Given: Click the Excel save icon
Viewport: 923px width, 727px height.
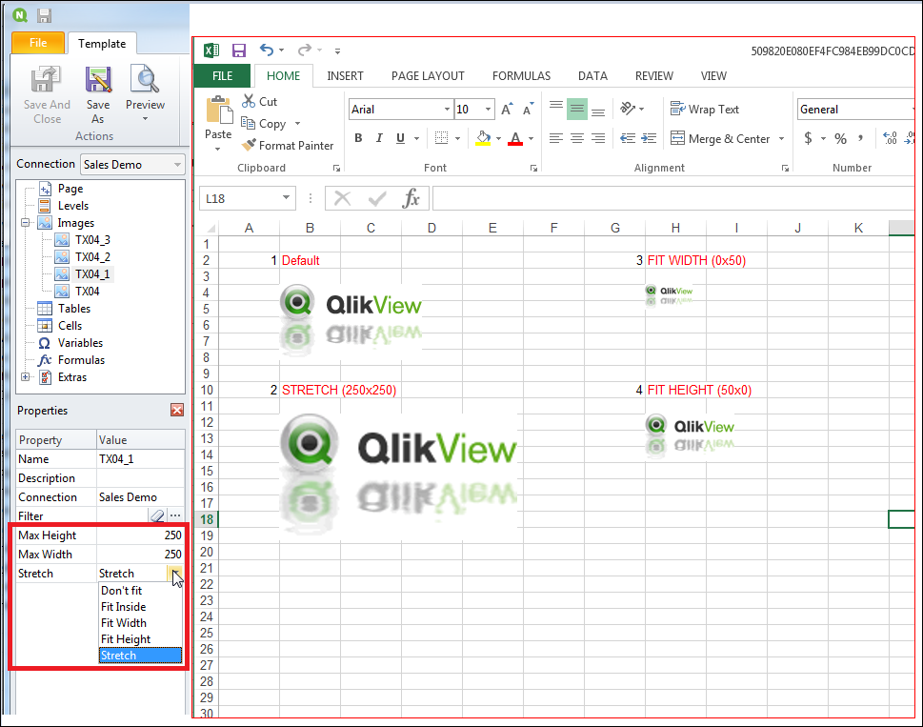Looking at the screenshot, I should pos(239,50).
